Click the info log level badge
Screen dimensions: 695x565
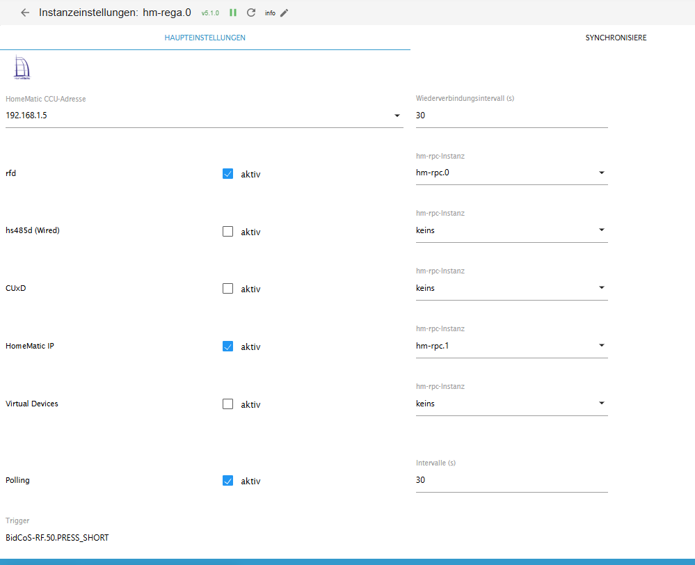269,12
